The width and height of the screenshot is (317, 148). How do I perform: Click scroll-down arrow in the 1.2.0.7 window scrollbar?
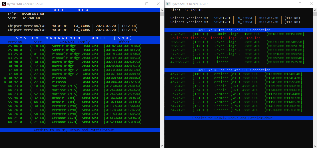coord(315,146)
